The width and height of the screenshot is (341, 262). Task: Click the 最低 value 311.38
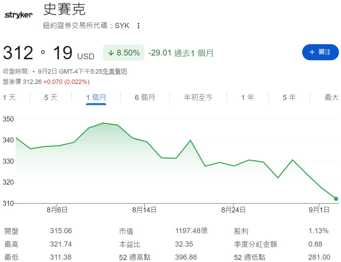click(61, 257)
